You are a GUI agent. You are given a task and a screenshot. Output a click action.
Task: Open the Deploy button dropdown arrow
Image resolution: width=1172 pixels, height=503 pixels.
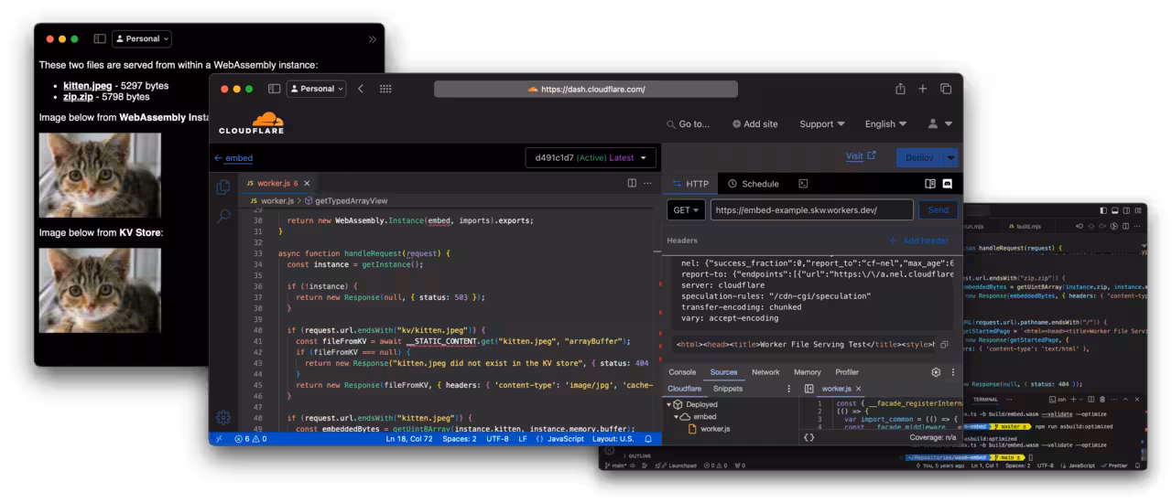tap(950, 157)
